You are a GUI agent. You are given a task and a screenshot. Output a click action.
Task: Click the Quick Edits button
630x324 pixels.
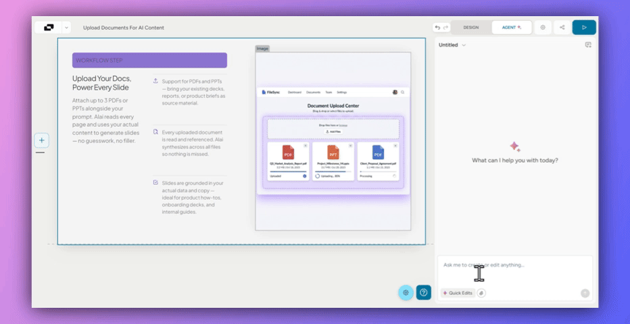458,293
